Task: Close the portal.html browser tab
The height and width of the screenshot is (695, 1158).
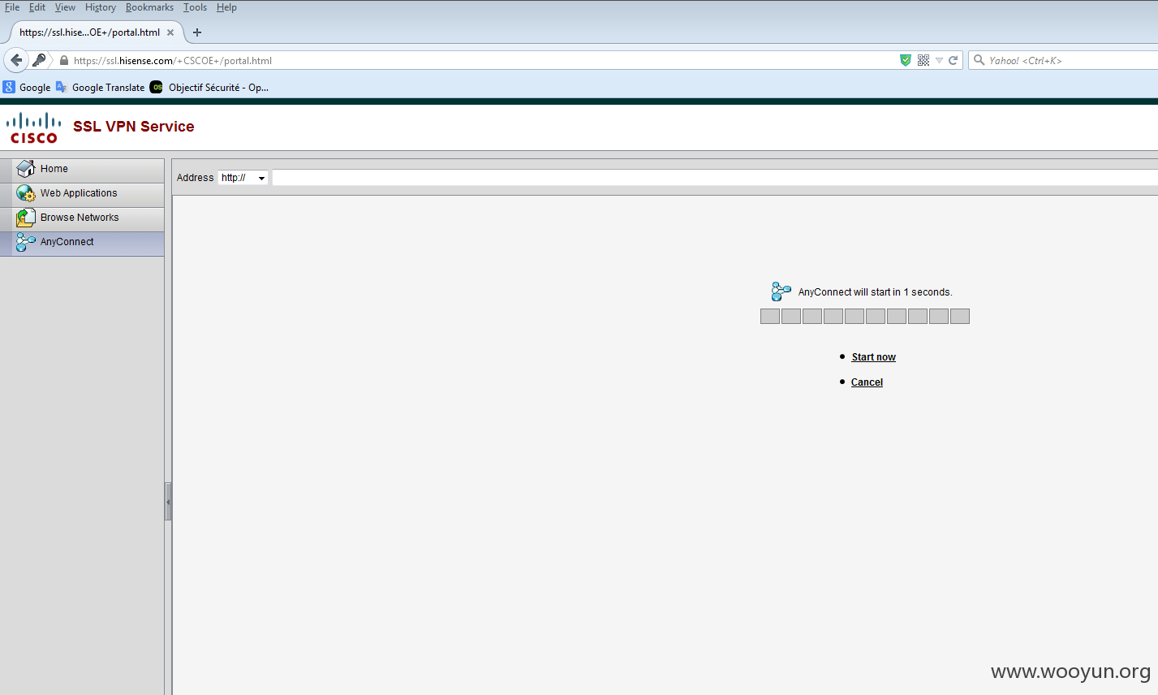Action: click(170, 32)
